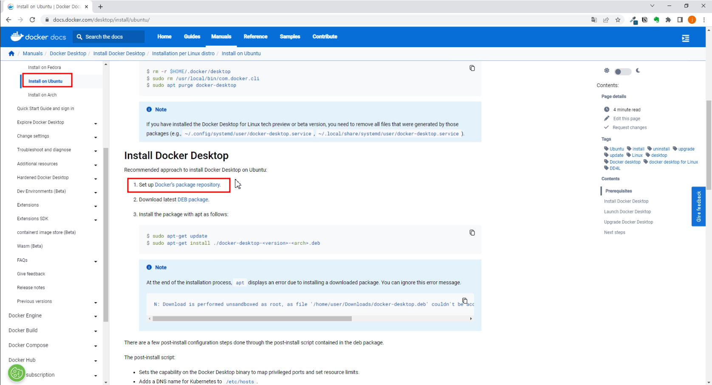
Task: Open Give feedback side button
Action: pos(698,207)
